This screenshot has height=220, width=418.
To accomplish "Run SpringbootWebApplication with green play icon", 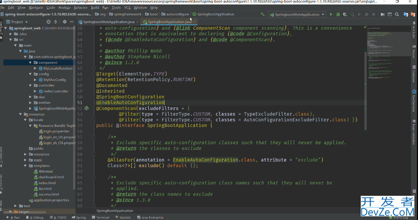I will click(x=331, y=14).
